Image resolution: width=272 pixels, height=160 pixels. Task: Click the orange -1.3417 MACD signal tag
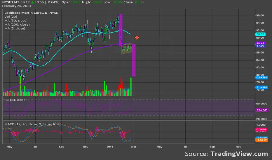tap(261, 140)
